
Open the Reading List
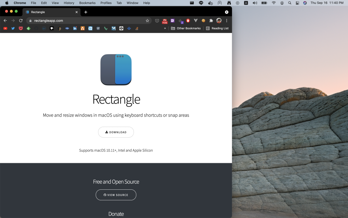(x=217, y=28)
